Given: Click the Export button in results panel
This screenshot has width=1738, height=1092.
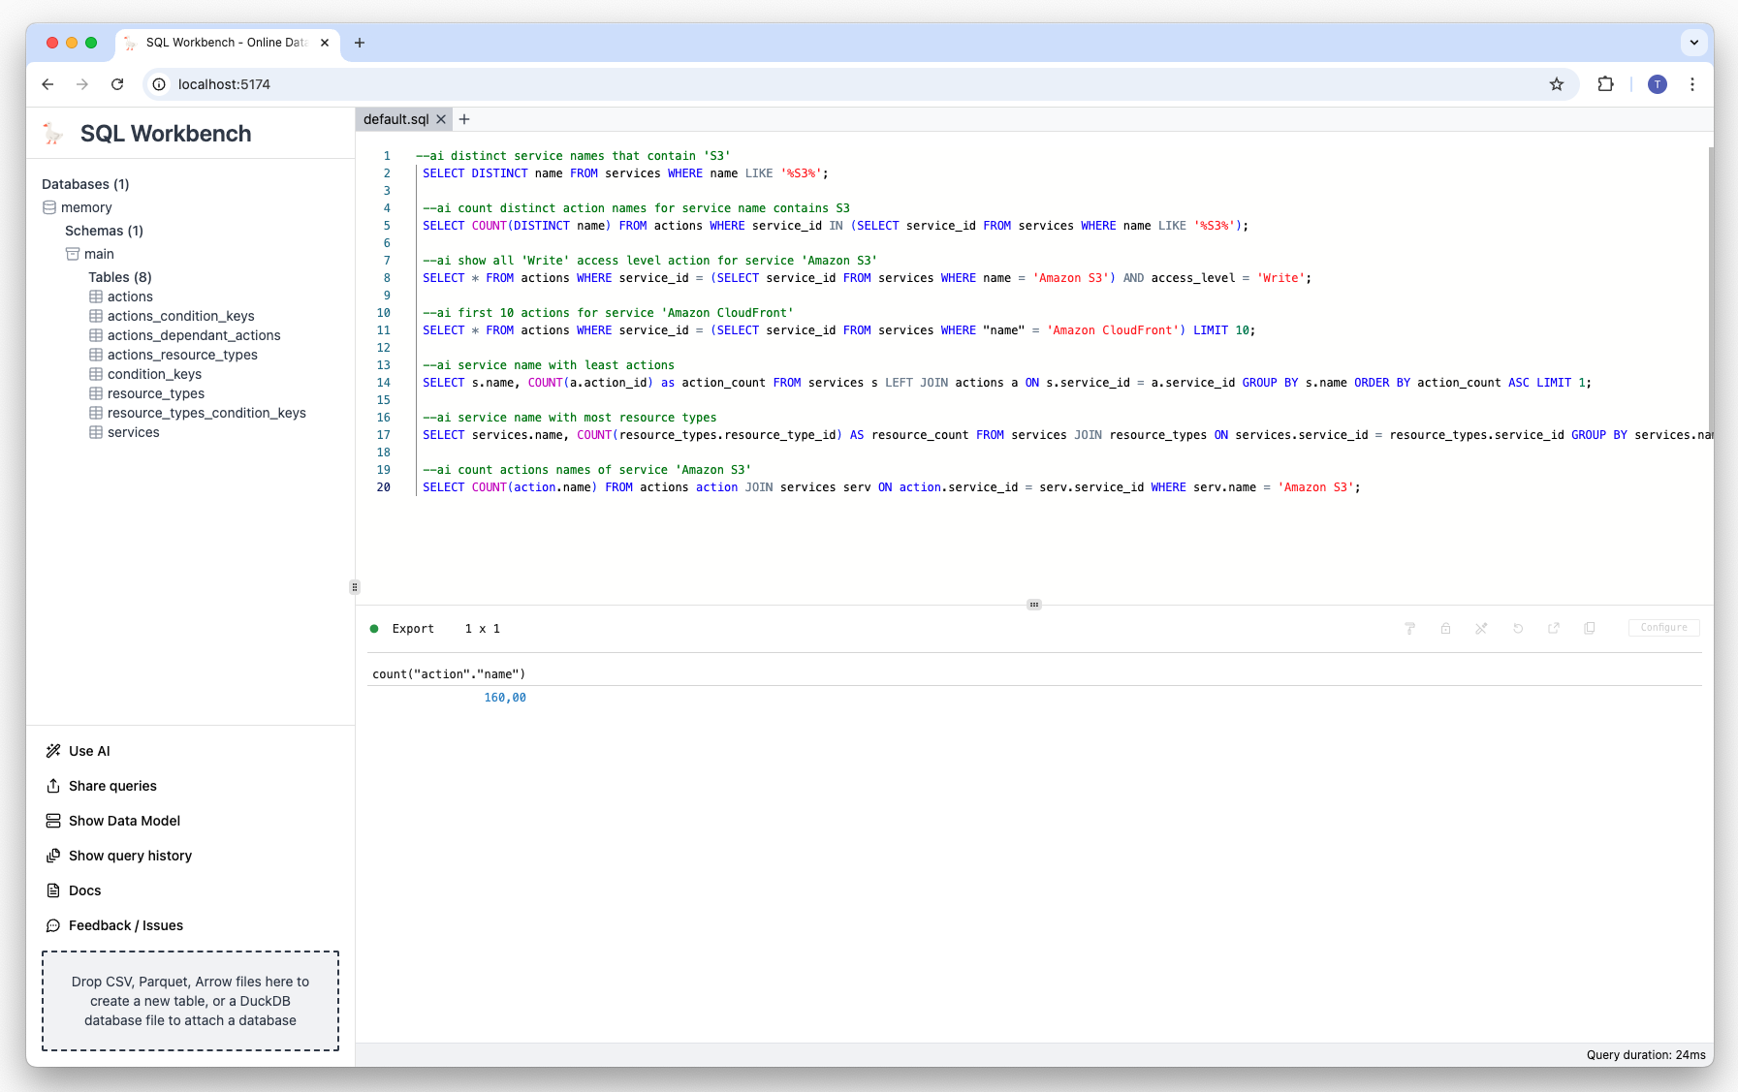Looking at the screenshot, I should click(x=413, y=629).
